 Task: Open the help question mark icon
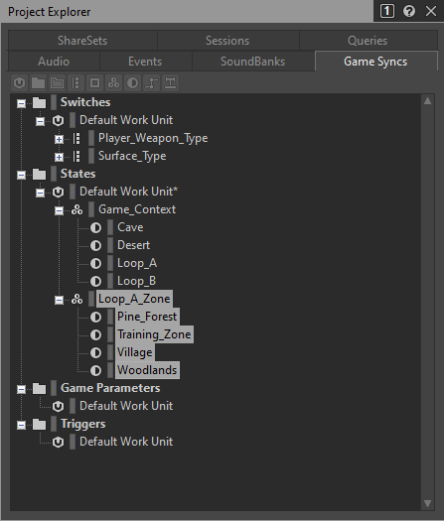pyautogui.click(x=409, y=11)
